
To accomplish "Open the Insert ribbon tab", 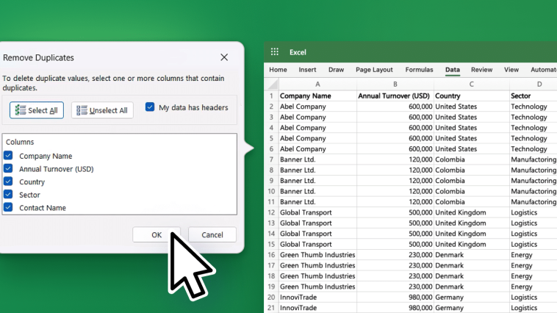I will [307, 70].
